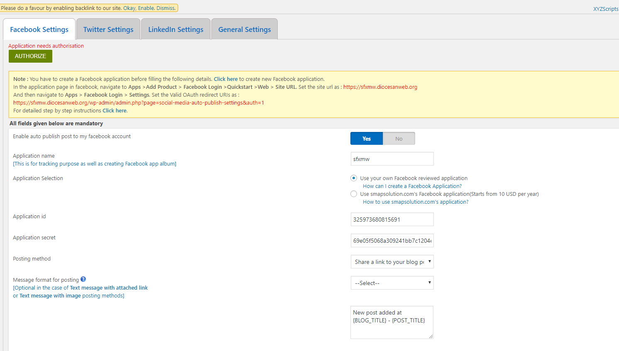The image size is (619, 351).
Task: Open 'How to use smapsolution.com's application?' link
Action: (415, 202)
